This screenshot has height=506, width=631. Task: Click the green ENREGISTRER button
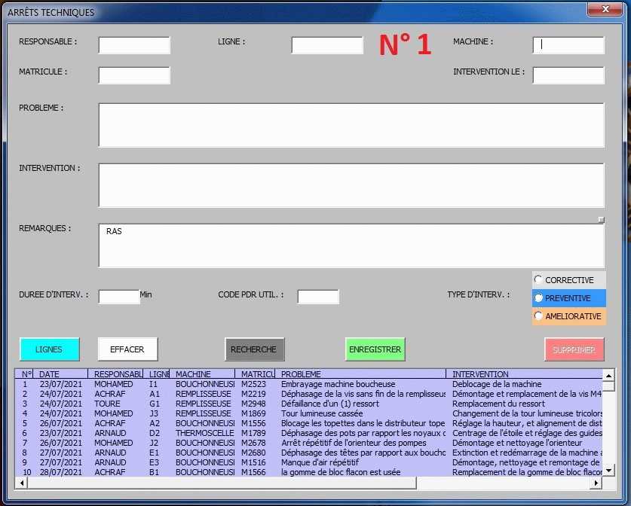pos(375,349)
